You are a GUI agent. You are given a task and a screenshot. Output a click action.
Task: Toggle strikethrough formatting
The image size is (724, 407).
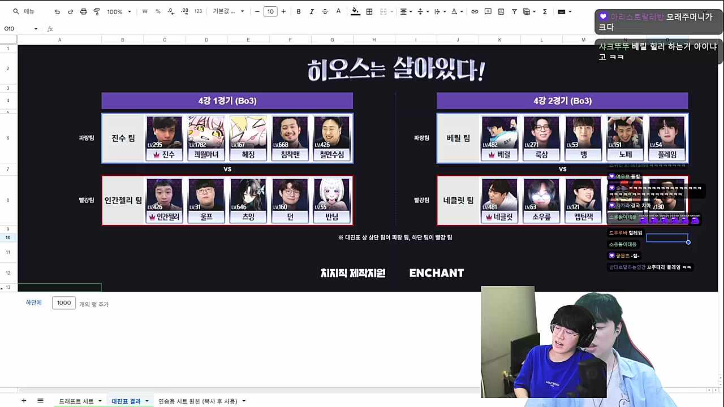pyautogui.click(x=325, y=11)
